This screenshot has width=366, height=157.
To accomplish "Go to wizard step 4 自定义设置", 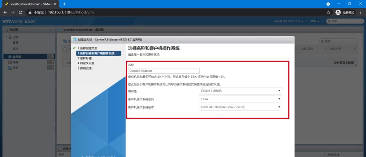I will (86, 63).
